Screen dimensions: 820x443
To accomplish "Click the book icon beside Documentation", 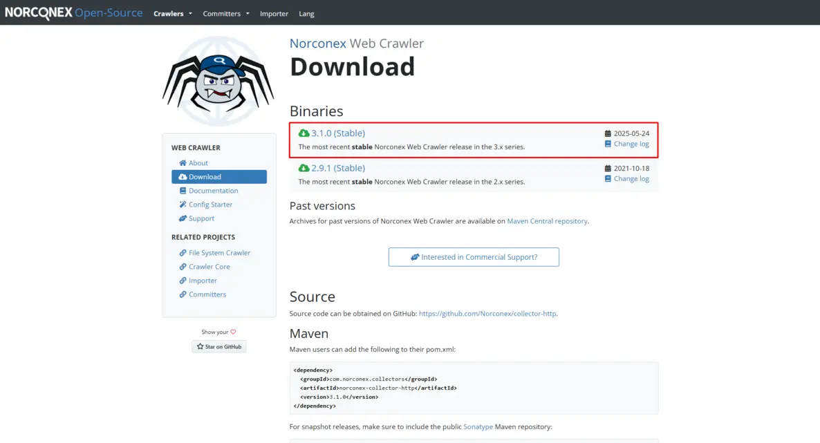I will click(x=183, y=191).
